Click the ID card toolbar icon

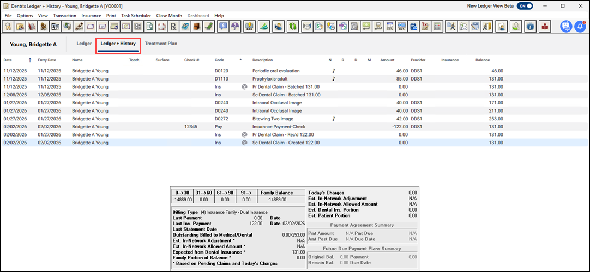click(55, 26)
